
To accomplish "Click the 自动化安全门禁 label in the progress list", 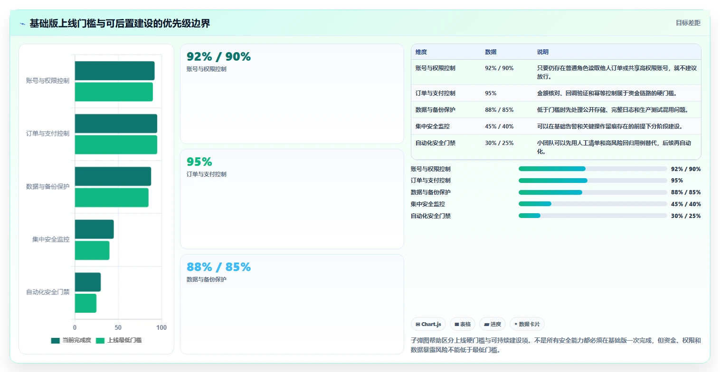I will [431, 216].
